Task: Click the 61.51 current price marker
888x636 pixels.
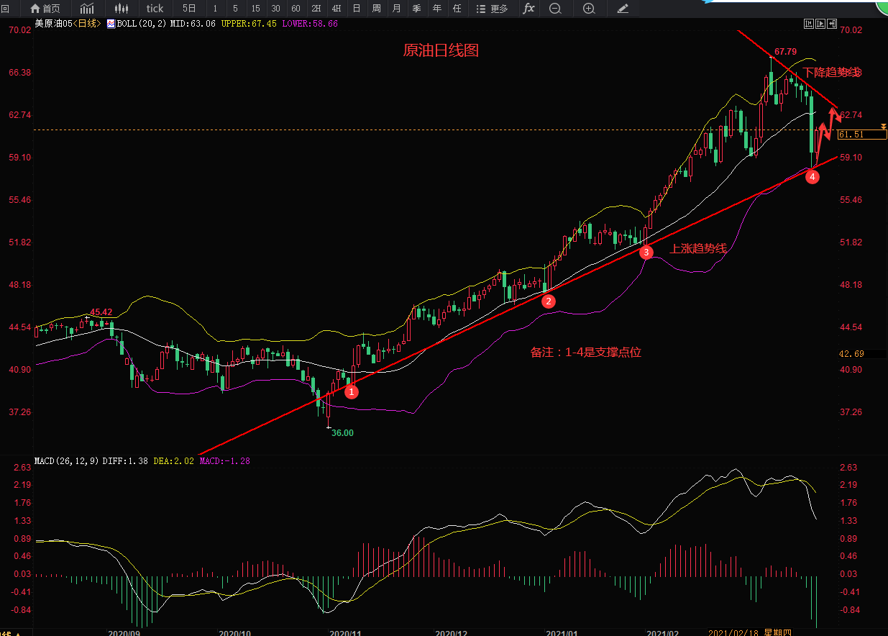Action: (x=851, y=135)
